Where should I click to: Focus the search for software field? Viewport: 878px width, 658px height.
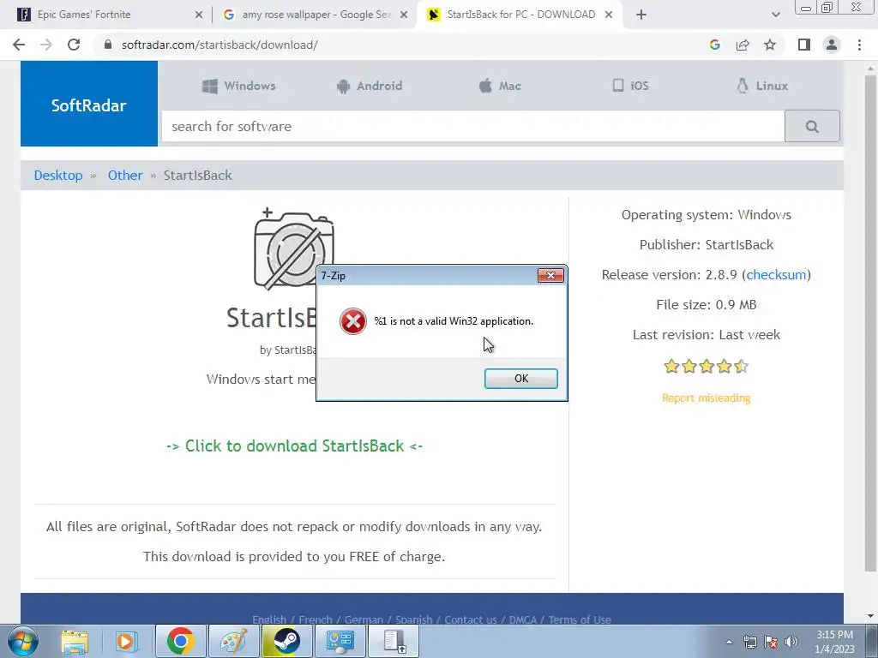[473, 127]
